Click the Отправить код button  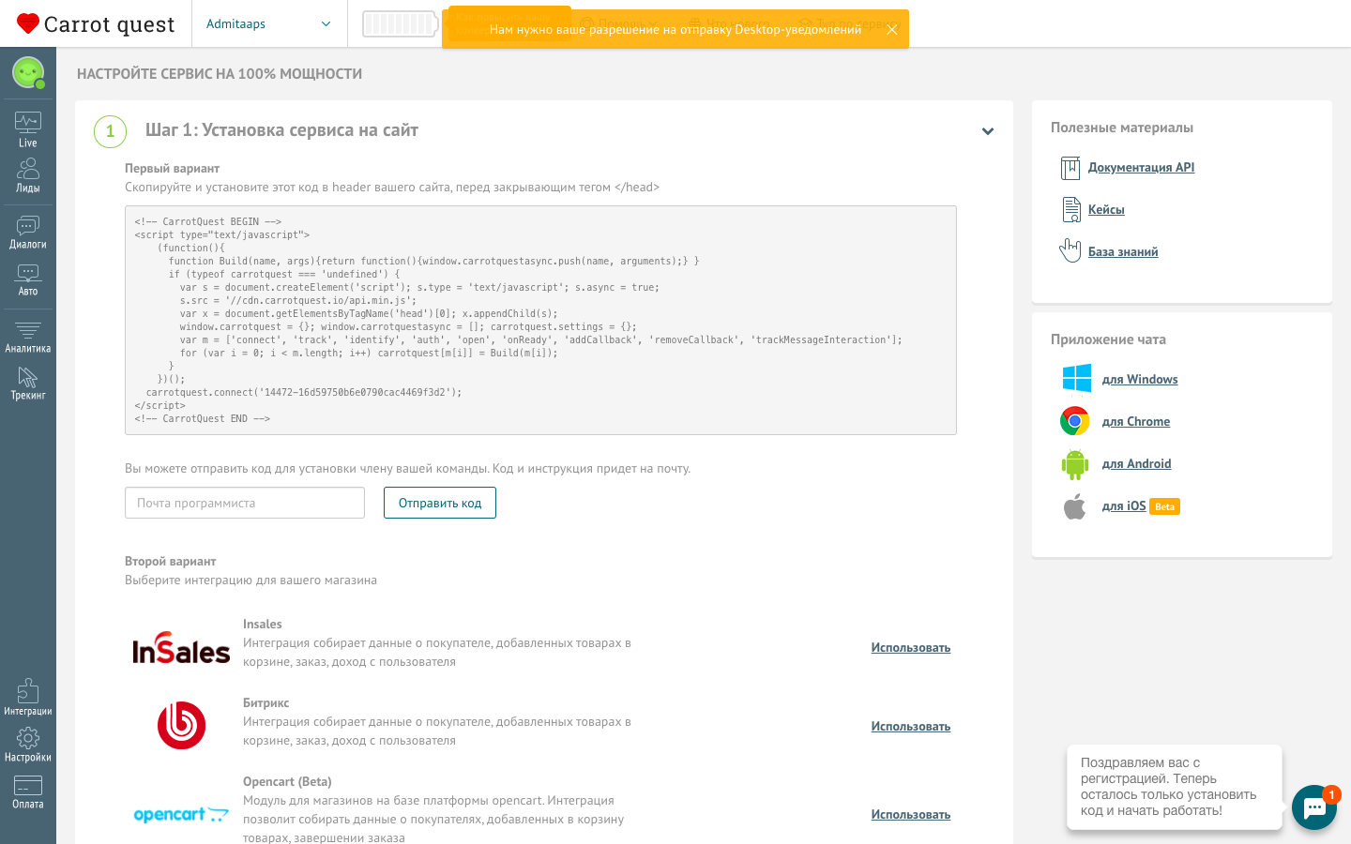point(440,503)
